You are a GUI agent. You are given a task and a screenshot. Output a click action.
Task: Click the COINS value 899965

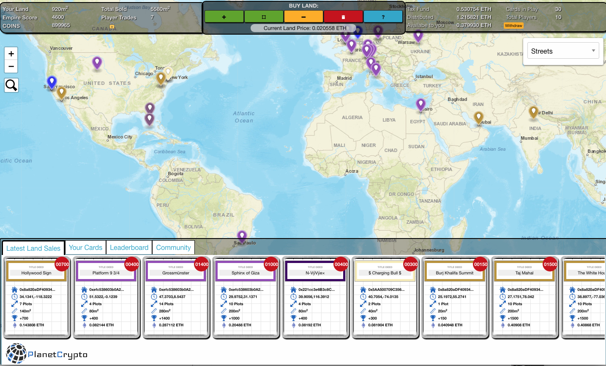pos(61,25)
